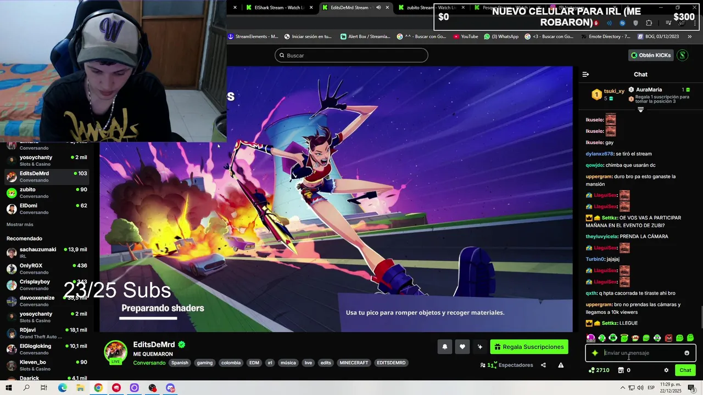Open the channel points balance 2710
703x395 pixels.
coord(599,370)
